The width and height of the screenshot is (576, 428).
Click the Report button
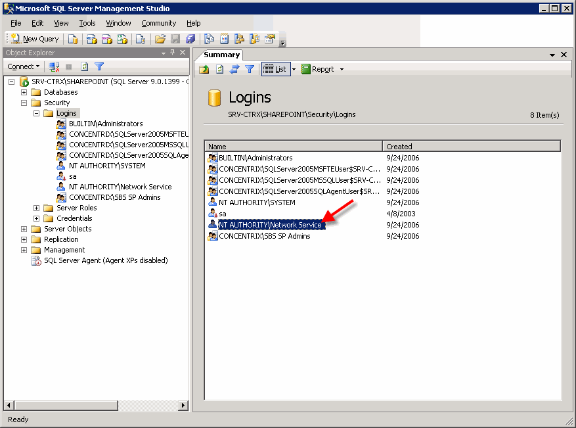tap(318, 69)
